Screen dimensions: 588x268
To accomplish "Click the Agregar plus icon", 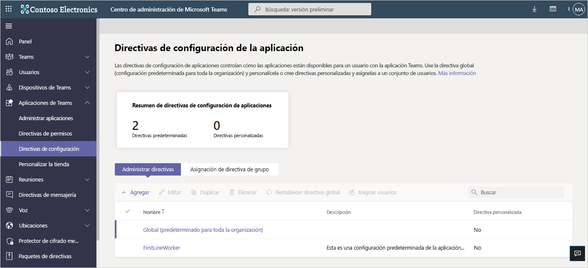I will (124, 193).
